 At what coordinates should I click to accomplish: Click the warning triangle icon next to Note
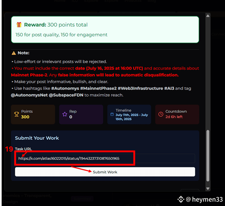(x=14, y=53)
